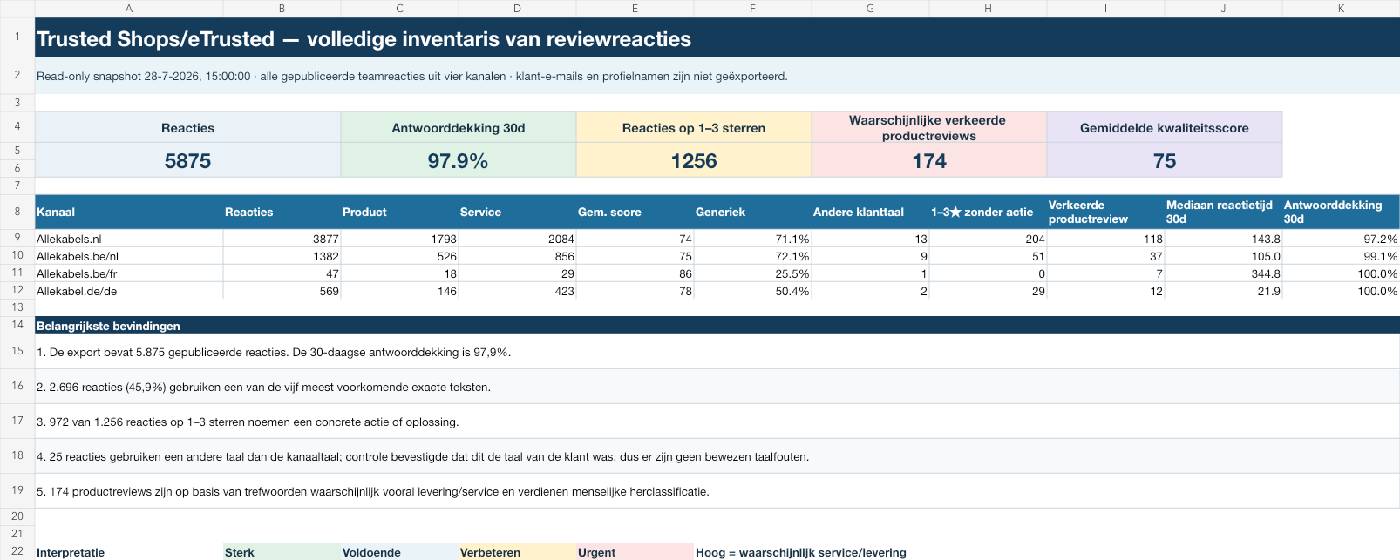Click the 'Read-only snapshot 28-7-2026' cell
The height and width of the screenshot is (560, 1400).
click(x=717, y=76)
